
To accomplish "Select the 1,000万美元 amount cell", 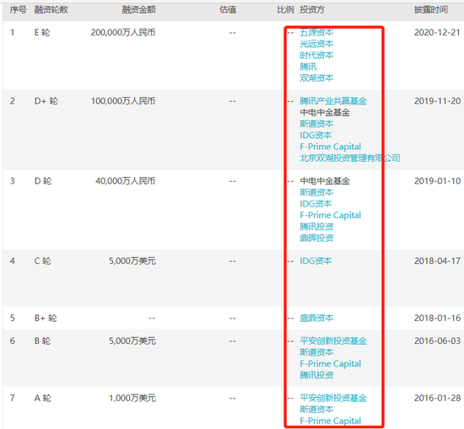I will tap(132, 398).
